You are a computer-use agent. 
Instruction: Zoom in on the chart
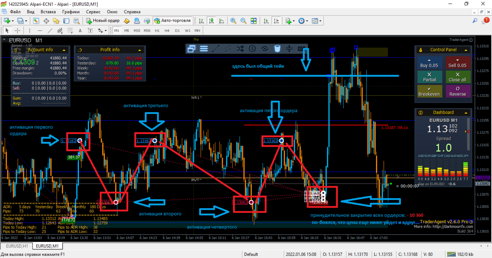[233, 21]
